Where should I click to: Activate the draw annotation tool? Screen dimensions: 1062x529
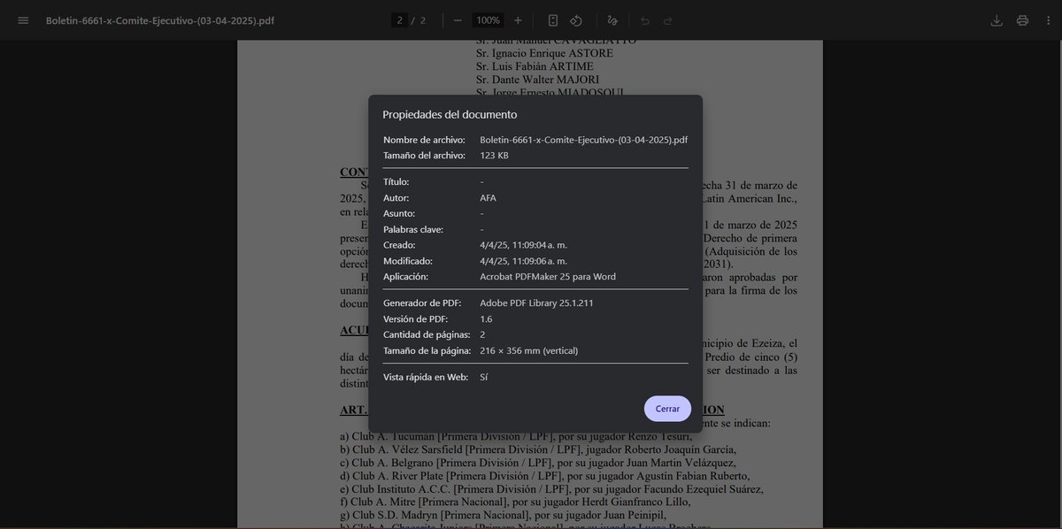pos(612,20)
